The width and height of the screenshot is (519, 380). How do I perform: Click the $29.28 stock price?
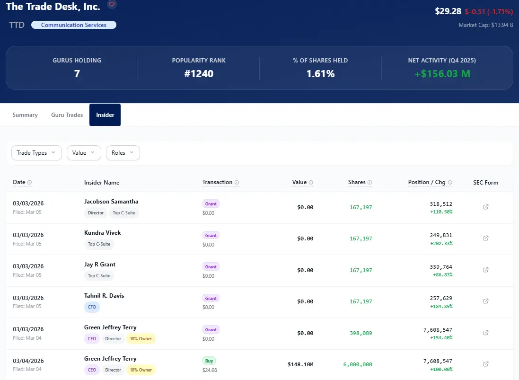pos(448,11)
